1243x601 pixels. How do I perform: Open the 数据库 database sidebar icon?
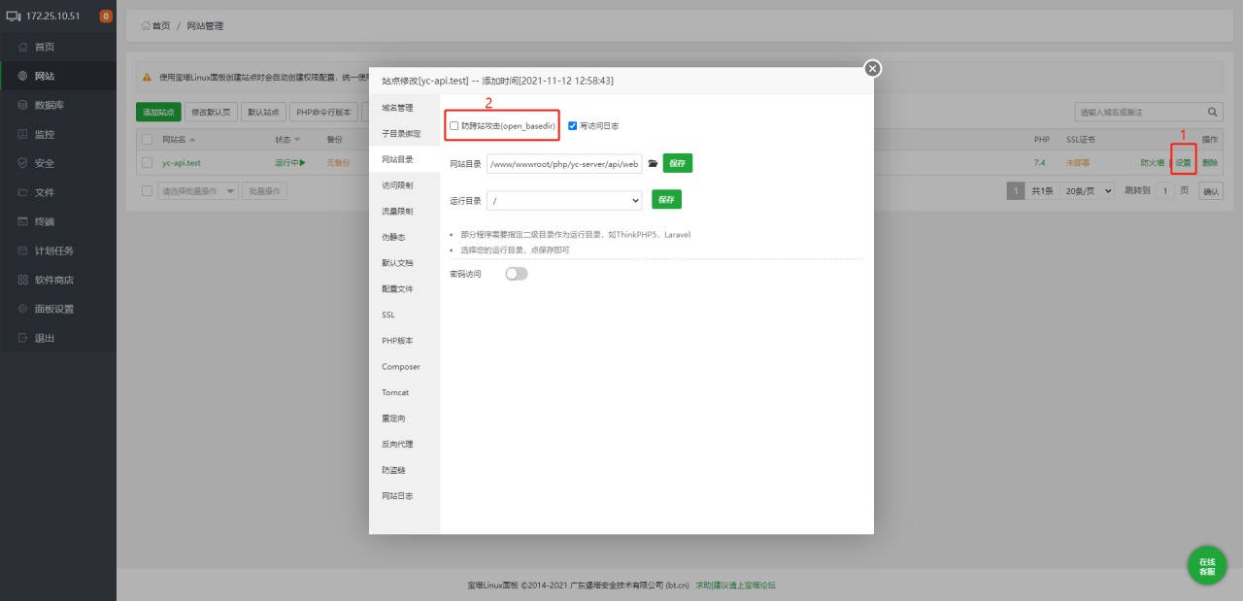tap(22, 105)
